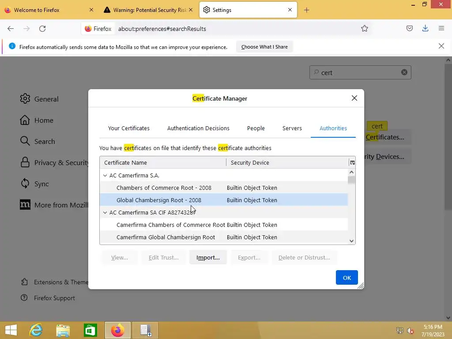Open File Explorer from the taskbar

(x=63, y=330)
